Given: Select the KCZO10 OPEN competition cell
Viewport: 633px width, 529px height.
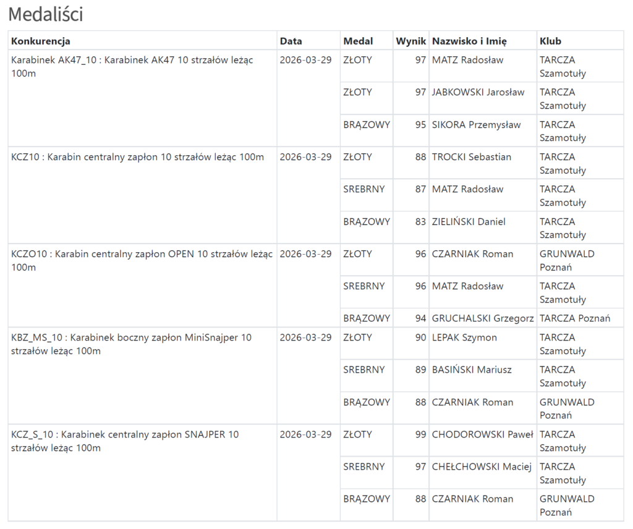Looking at the screenshot, I should (x=142, y=260).
